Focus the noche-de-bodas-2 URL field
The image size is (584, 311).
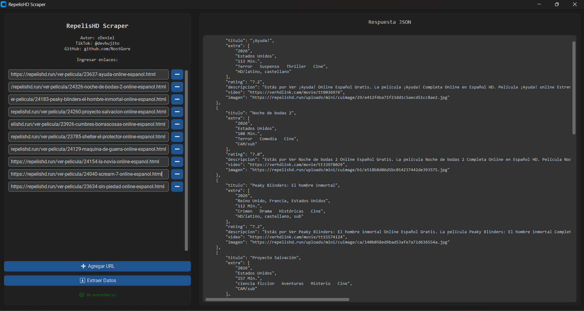pyautogui.click(x=89, y=87)
